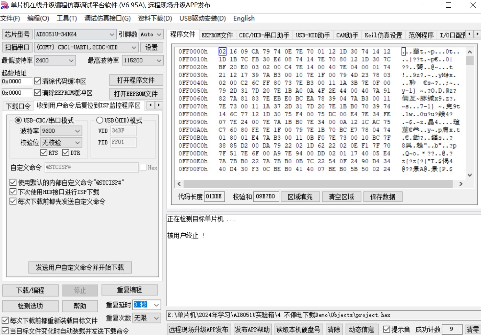
Task: Open USB驱动安装(D) menu
Action: (x=202, y=18)
